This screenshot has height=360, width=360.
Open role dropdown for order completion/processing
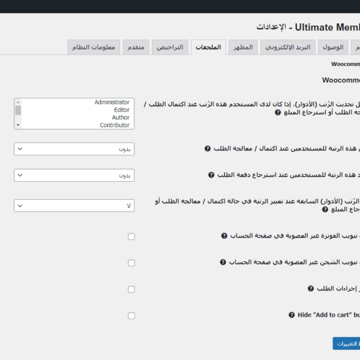pos(74,149)
